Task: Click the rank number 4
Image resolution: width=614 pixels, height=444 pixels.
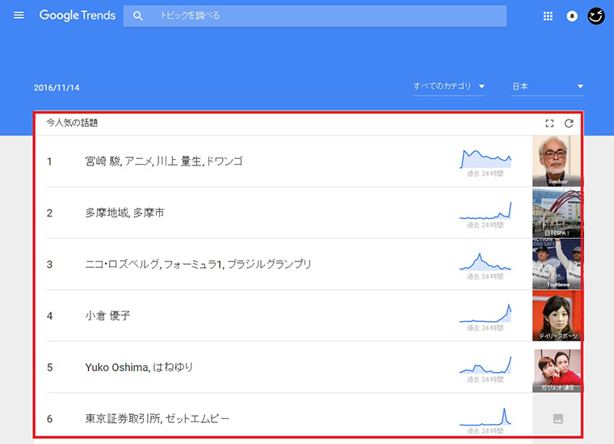Action: click(49, 316)
